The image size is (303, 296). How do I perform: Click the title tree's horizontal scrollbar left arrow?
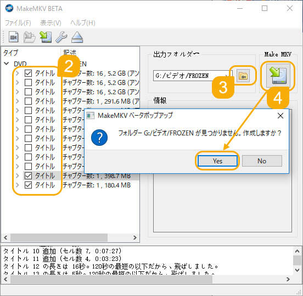pyautogui.click(x=6, y=237)
